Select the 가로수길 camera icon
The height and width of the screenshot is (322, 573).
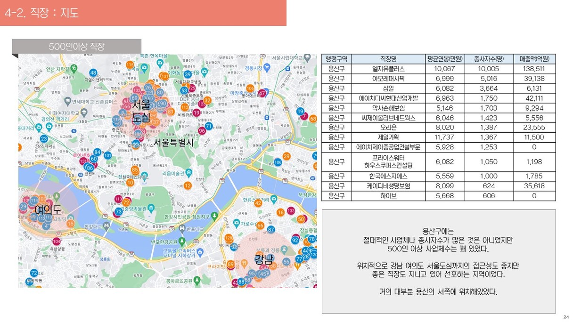236,224
